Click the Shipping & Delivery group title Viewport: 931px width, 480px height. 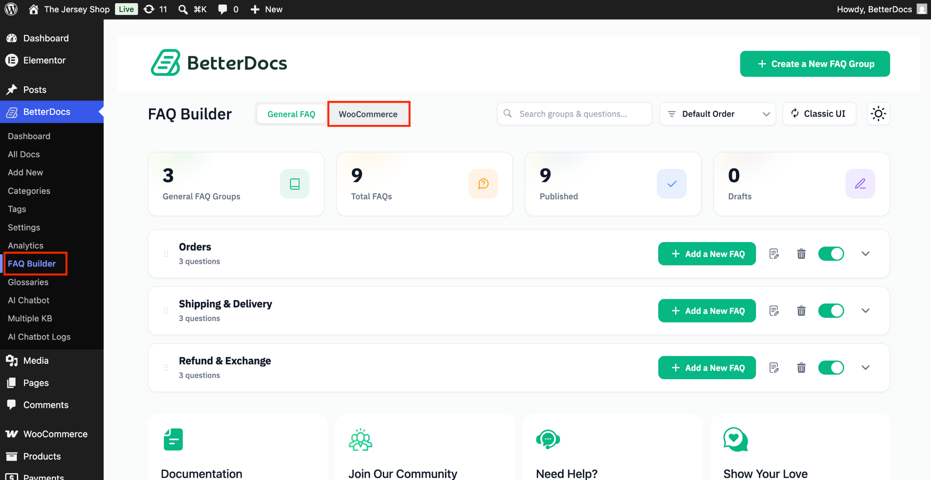(225, 303)
